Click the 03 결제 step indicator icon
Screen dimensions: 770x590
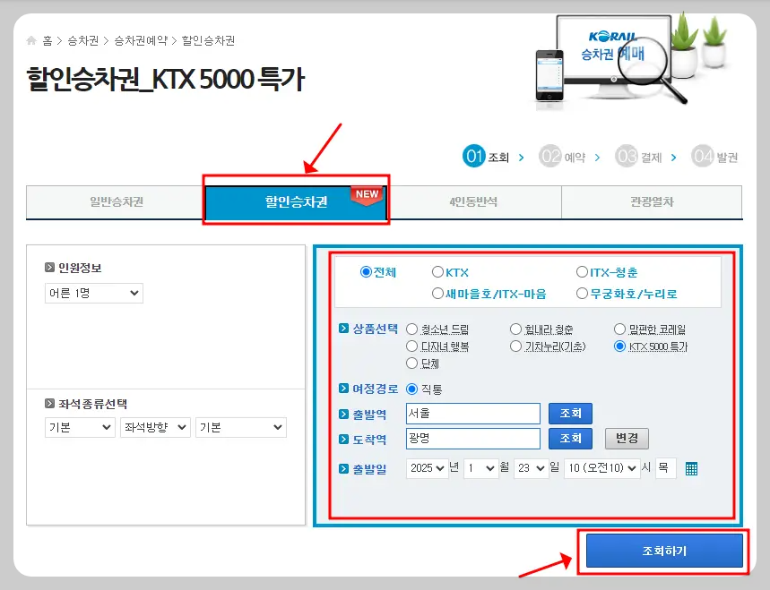pos(625,157)
